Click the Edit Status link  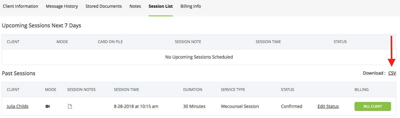[328, 106]
